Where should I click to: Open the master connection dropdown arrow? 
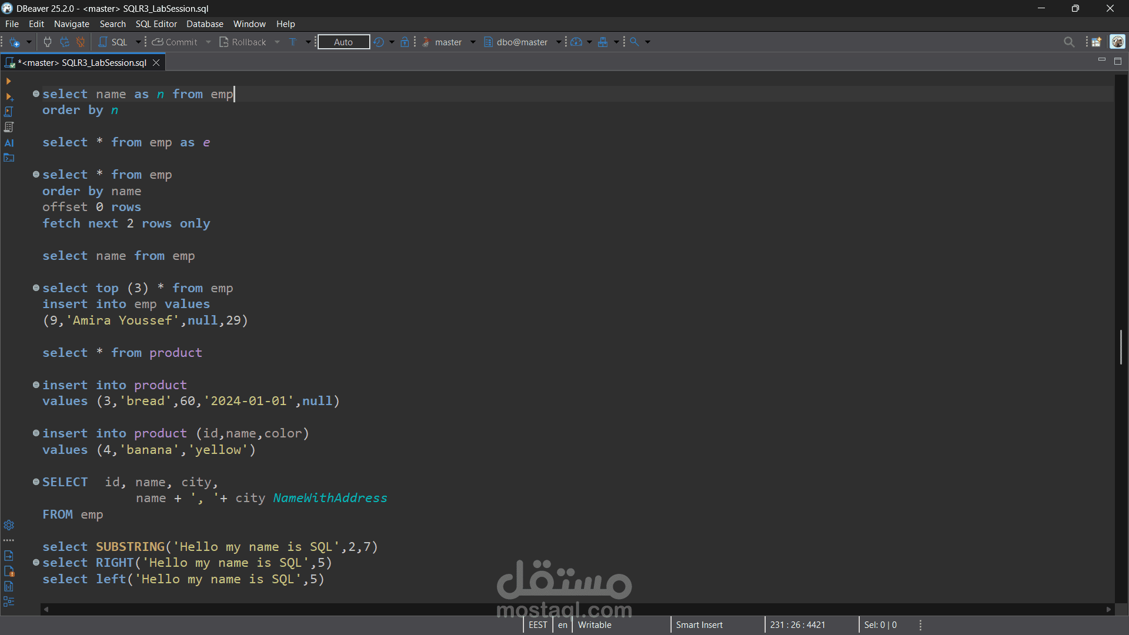(473, 42)
